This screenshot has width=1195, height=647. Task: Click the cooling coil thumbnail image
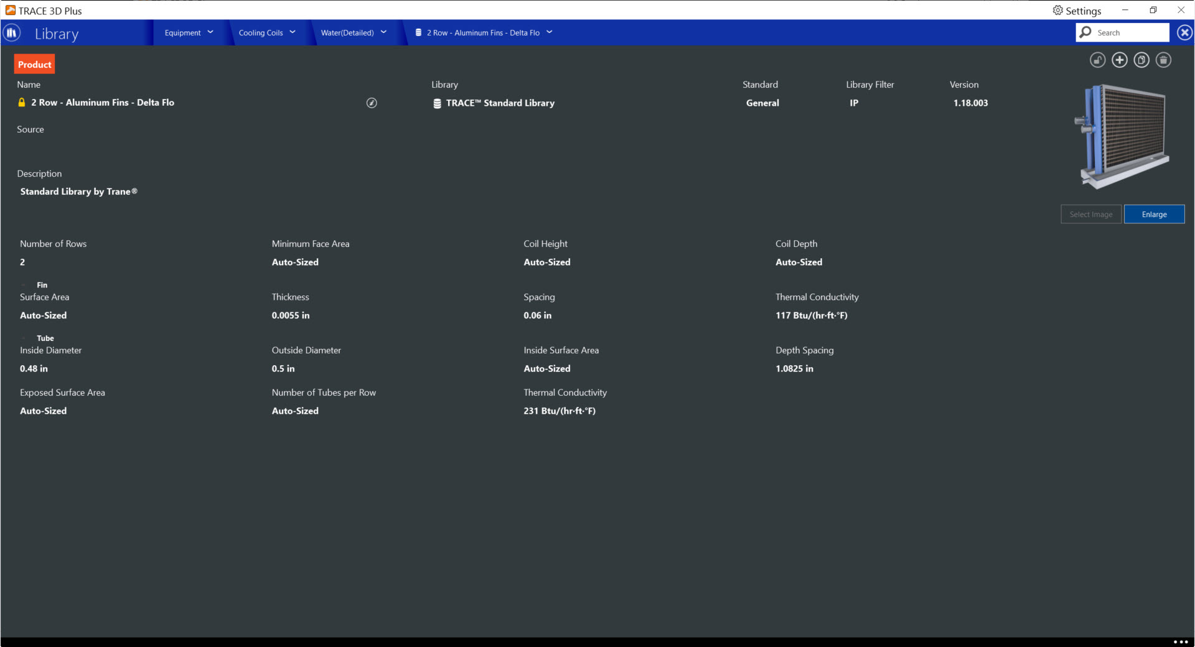coord(1122,137)
